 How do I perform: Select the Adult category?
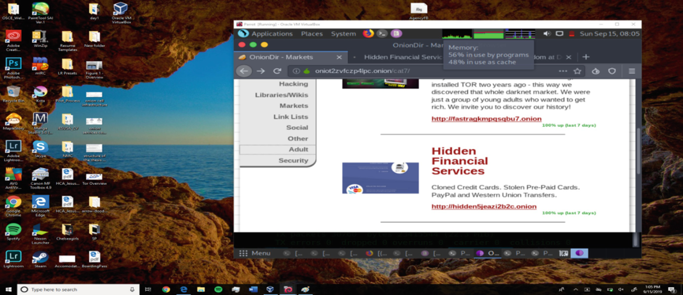(x=299, y=149)
